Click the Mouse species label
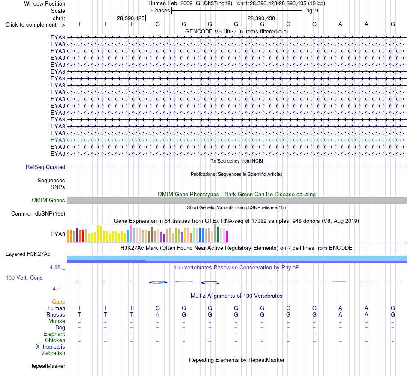The width and height of the screenshot is (407, 376). pos(57,321)
